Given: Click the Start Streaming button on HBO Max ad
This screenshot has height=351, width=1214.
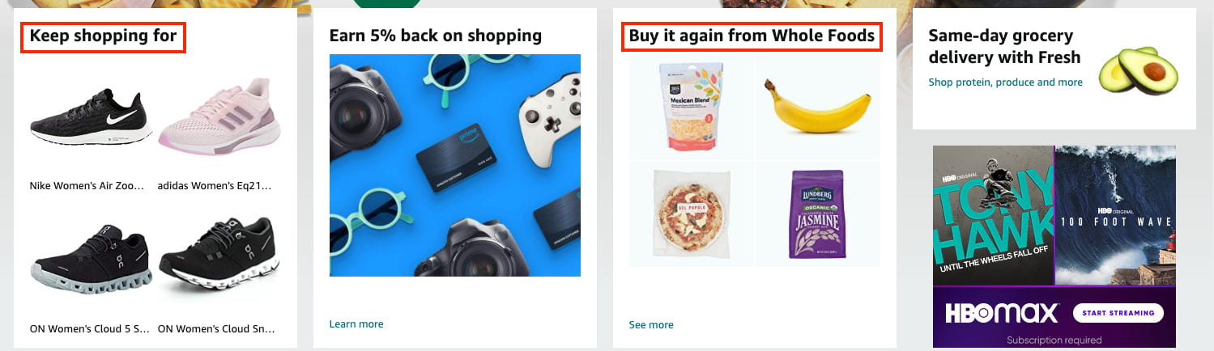Looking at the screenshot, I should pos(1118,313).
